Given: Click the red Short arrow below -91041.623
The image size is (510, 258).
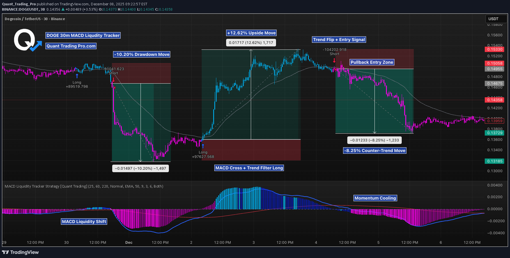Looking at the screenshot, I should coord(113,81).
